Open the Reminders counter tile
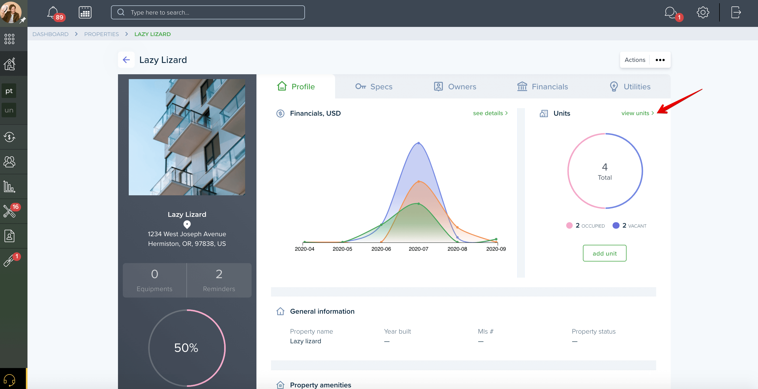Screen dimensions: 758x389 [219, 280]
